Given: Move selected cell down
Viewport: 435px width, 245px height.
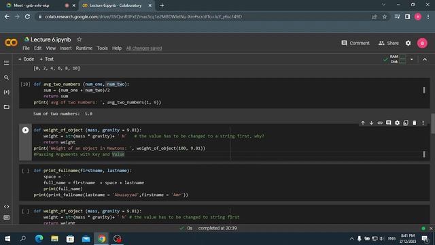Looking at the screenshot, I should point(371,122).
